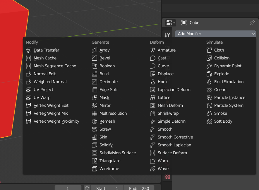Add a Skin modifier
Image resolution: width=259 pixels, height=190 pixels.
point(102,137)
